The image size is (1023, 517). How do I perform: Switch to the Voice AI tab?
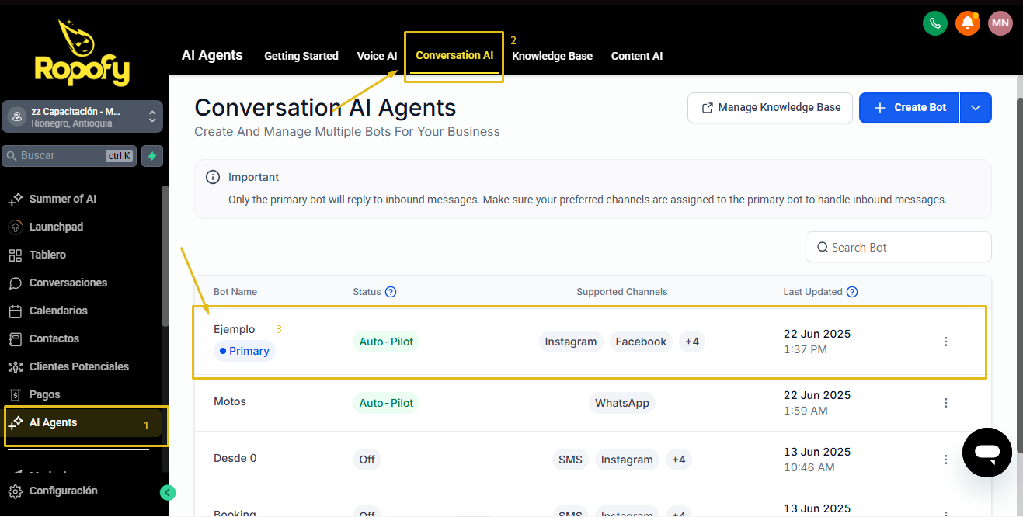377,56
